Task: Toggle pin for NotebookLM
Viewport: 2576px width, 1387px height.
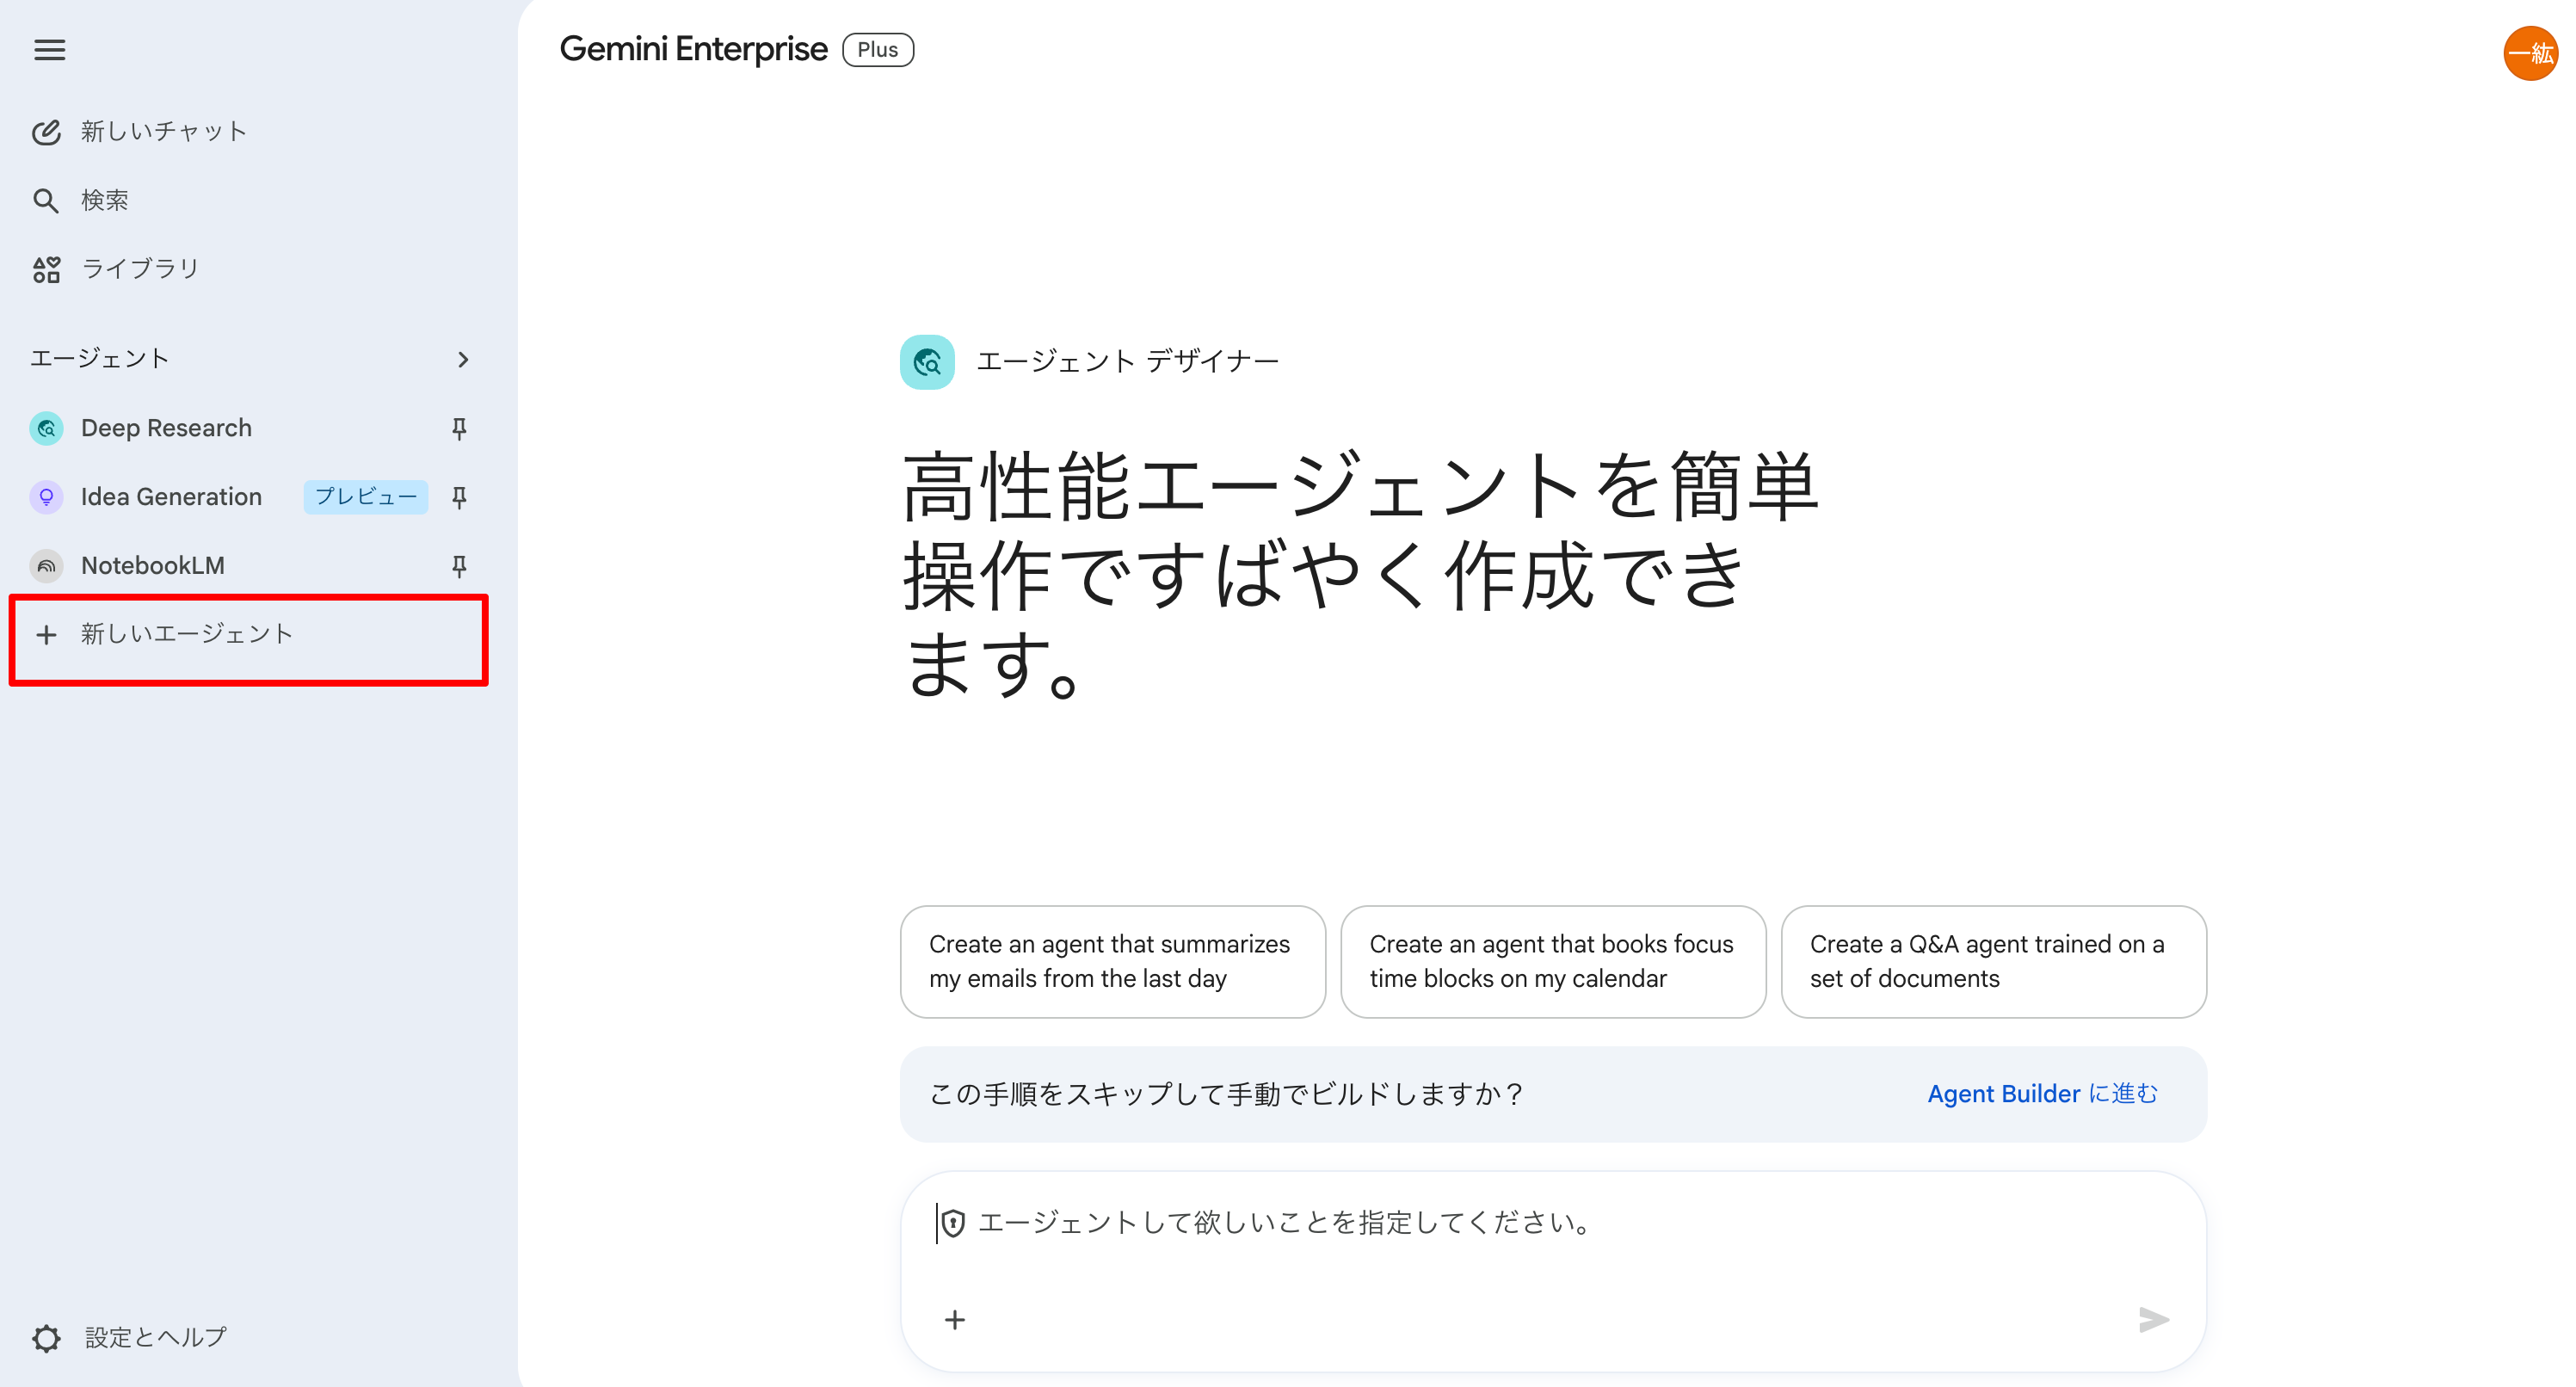Action: click(459, 566)
